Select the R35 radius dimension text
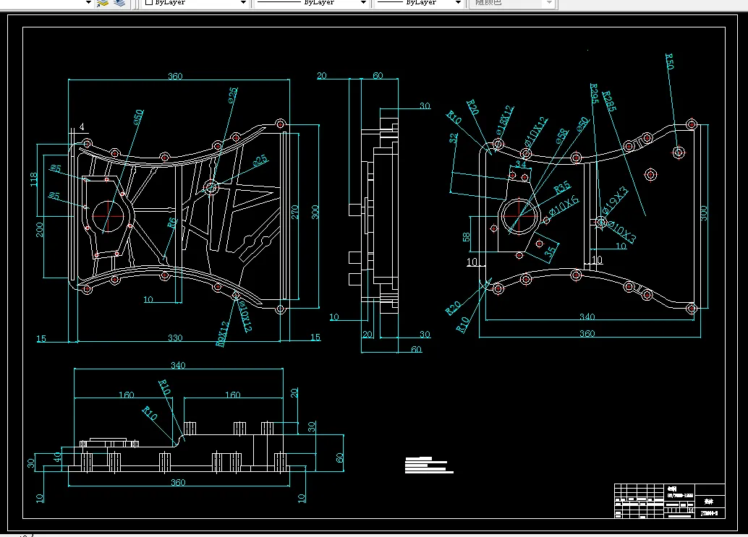 [562, 187]
